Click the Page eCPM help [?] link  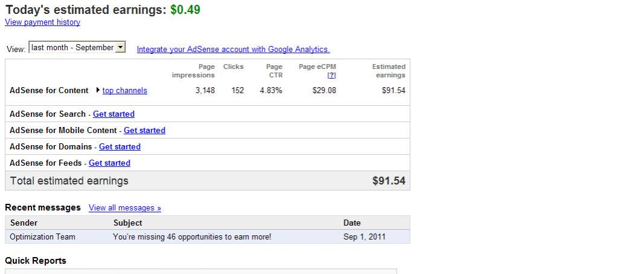click(x=331, y=76)
